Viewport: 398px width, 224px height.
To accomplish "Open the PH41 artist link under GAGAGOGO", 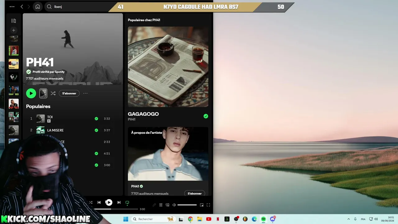I will point(132,119).
